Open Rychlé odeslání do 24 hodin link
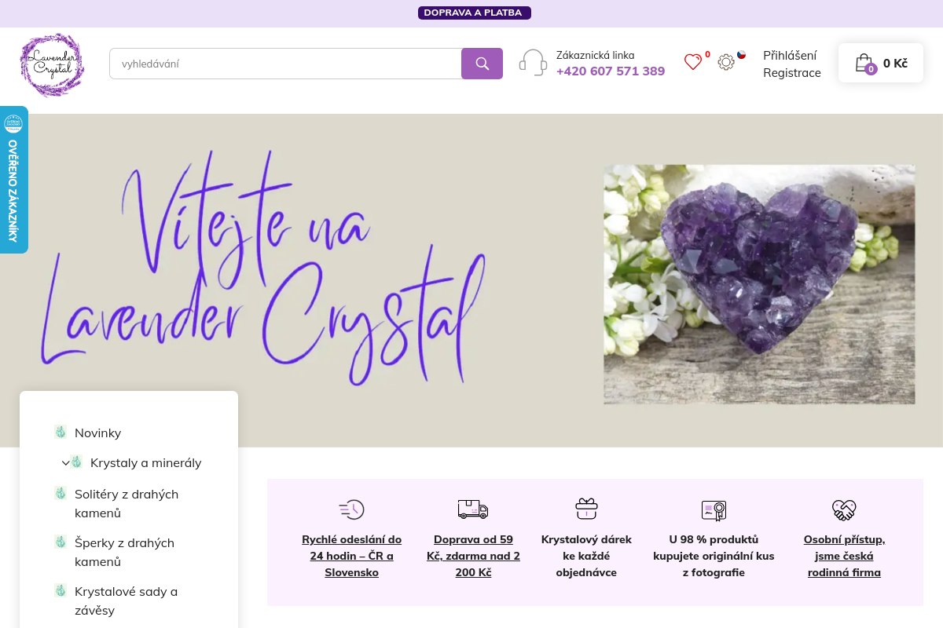Image resolution: width=943 pixels, height=628 pixels. [x=351, y=556]
